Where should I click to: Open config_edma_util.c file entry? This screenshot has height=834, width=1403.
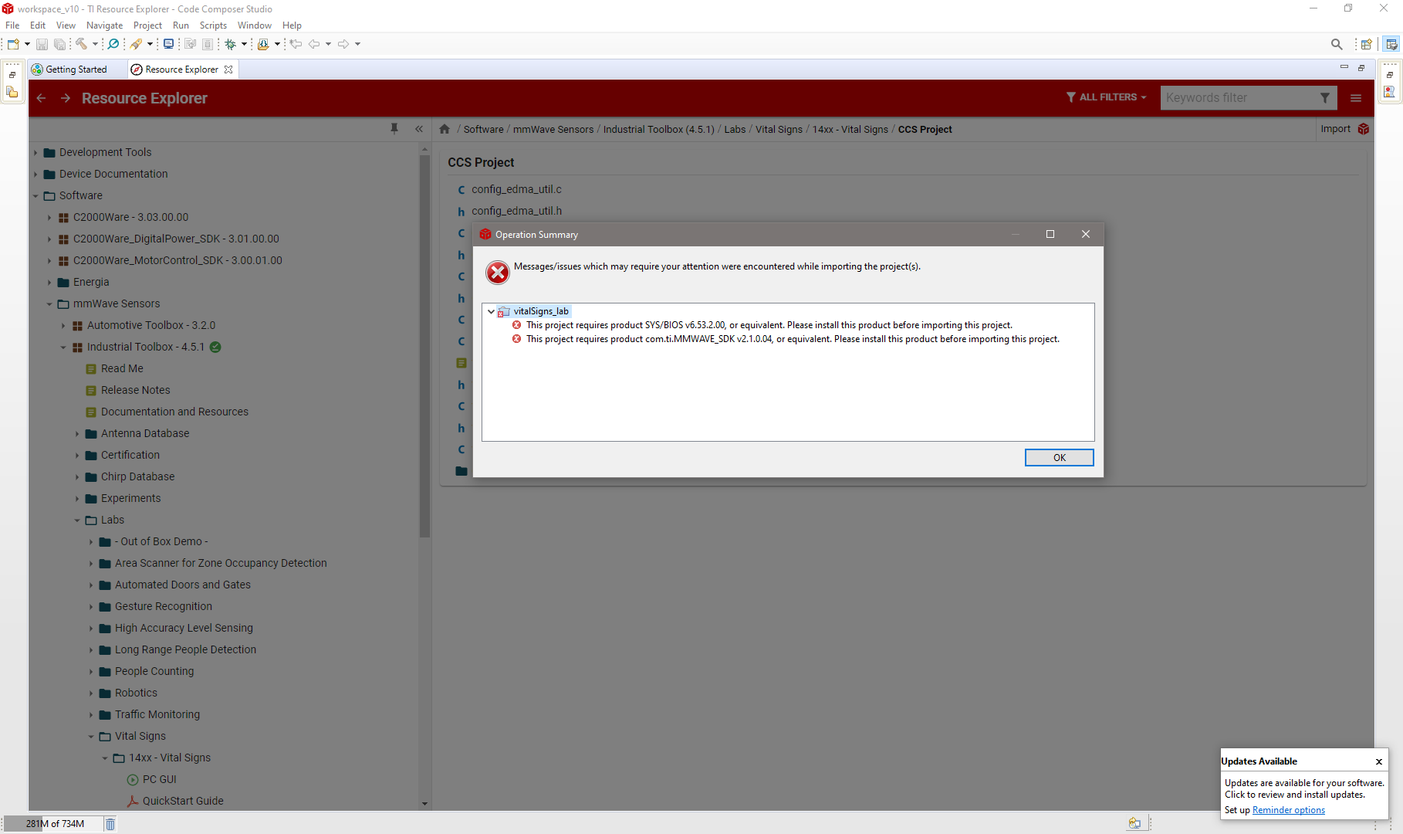pos(516,189)
